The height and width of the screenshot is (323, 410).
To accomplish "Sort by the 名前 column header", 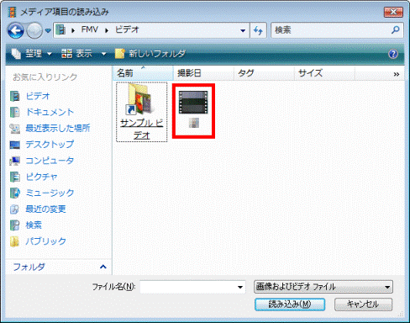I will point(143,73).
